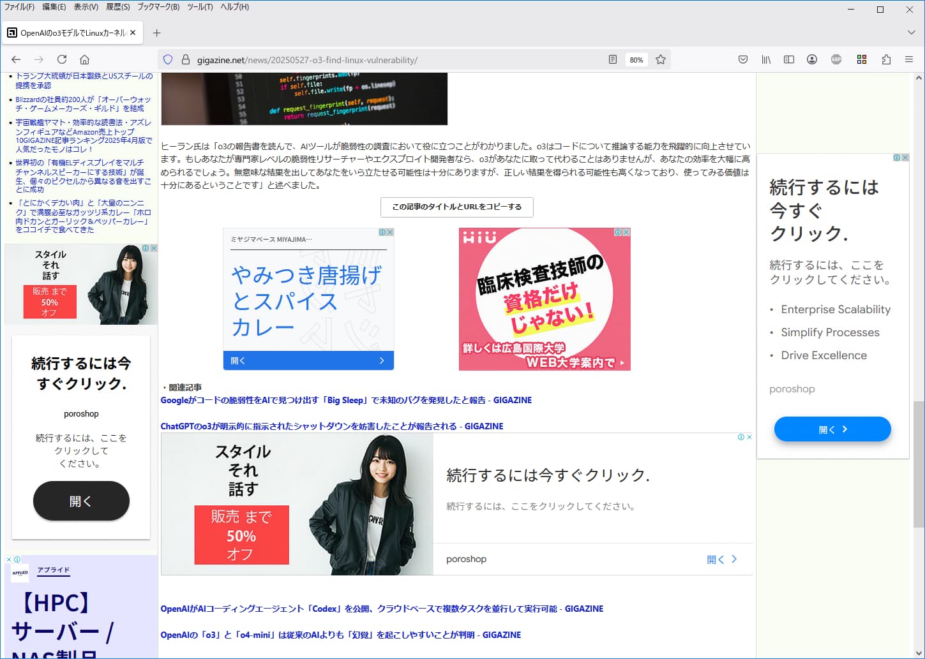The height and width of the screenshot is (659, 925).
Task: Open sidebar link about Blizzard union
Action: [x=83, y=104]
